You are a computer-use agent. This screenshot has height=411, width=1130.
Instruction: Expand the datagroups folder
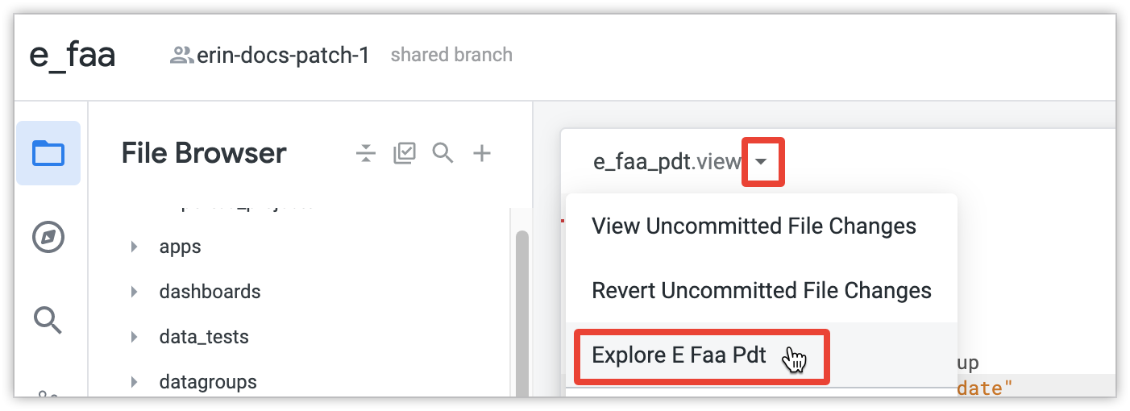(x=135, y=381)
